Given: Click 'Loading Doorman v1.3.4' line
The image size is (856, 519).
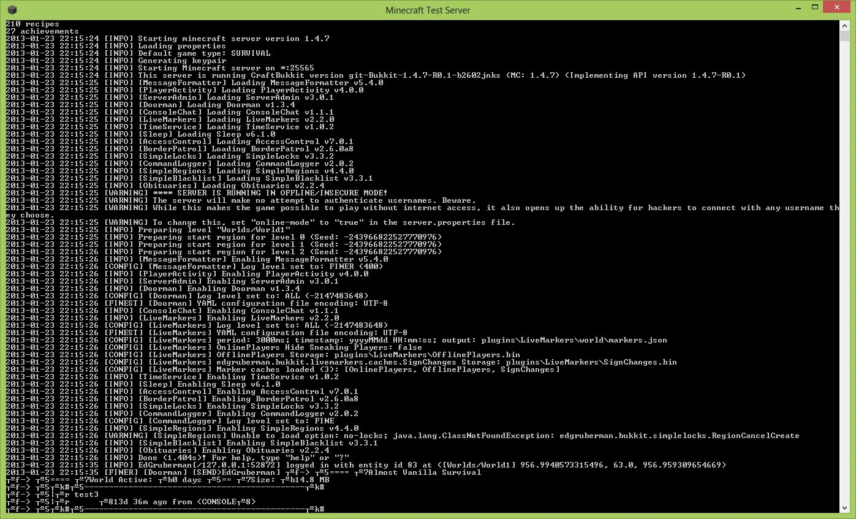Looking at the screenshot, I should coord(151,105).
